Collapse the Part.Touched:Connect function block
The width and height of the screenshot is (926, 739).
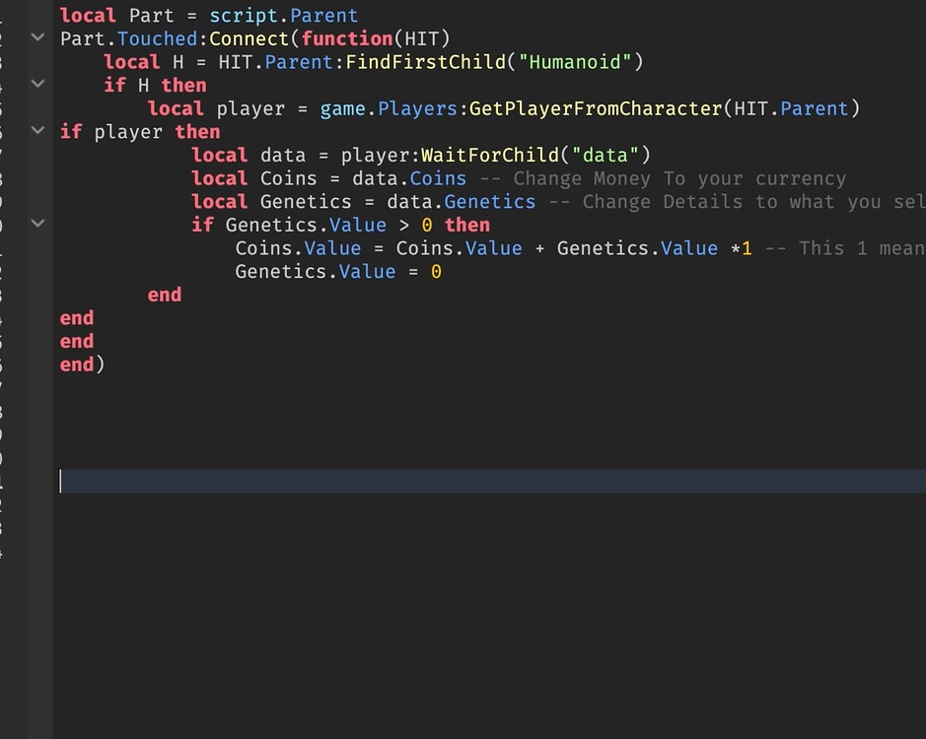[x=36, y=37]
